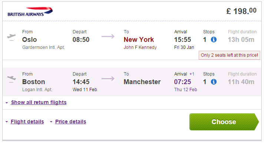Open stops info icon for Boston flight

click(213, 82)
